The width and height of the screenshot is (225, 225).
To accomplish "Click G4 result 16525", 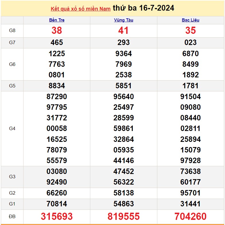I will pyautogui.click(x=57, y=139).
